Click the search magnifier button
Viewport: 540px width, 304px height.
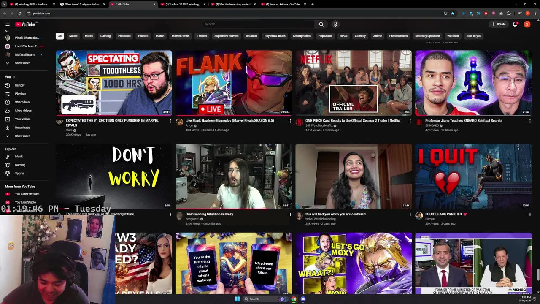tap(321, 24)
